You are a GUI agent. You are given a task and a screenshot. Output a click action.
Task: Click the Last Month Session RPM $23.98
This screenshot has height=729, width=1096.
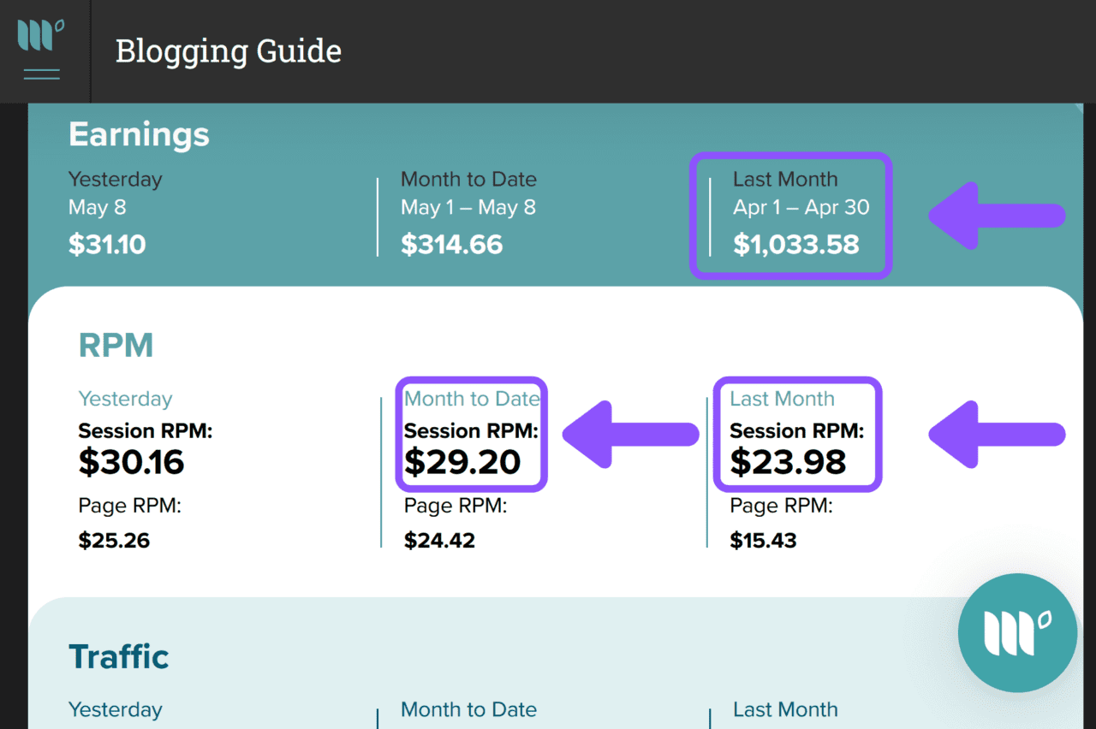point(788,462)
